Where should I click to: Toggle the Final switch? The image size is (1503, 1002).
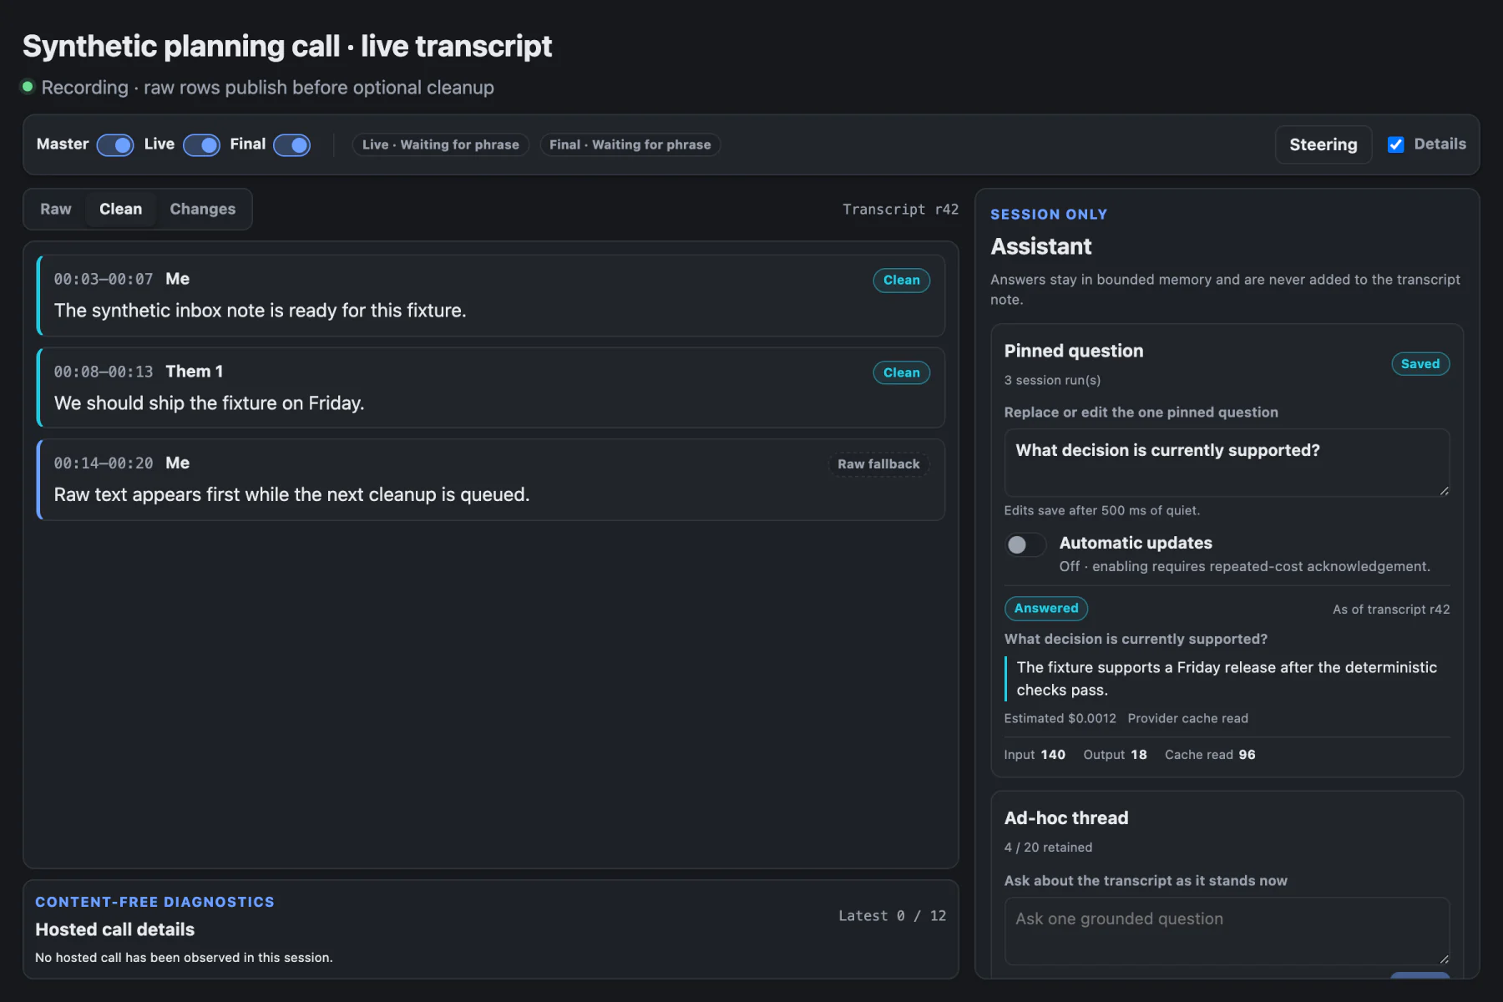point(292,145)
